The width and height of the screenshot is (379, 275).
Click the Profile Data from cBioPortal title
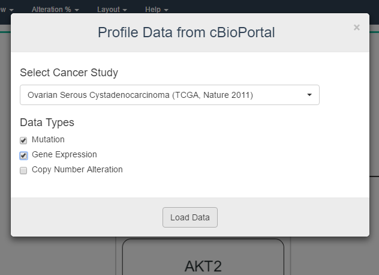(x=186, y=32)
